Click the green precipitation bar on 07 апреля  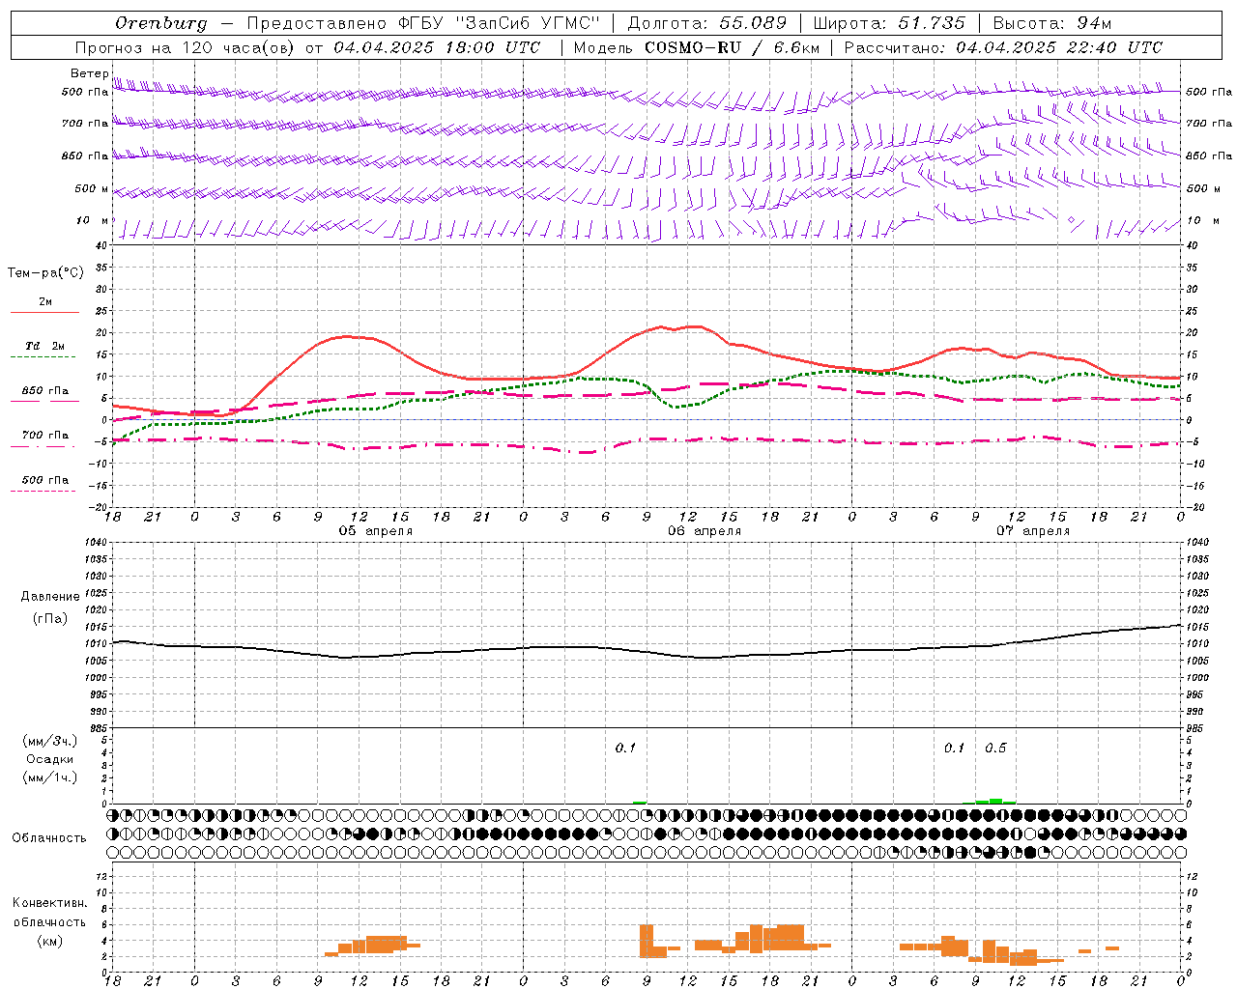tap(995, 801)
